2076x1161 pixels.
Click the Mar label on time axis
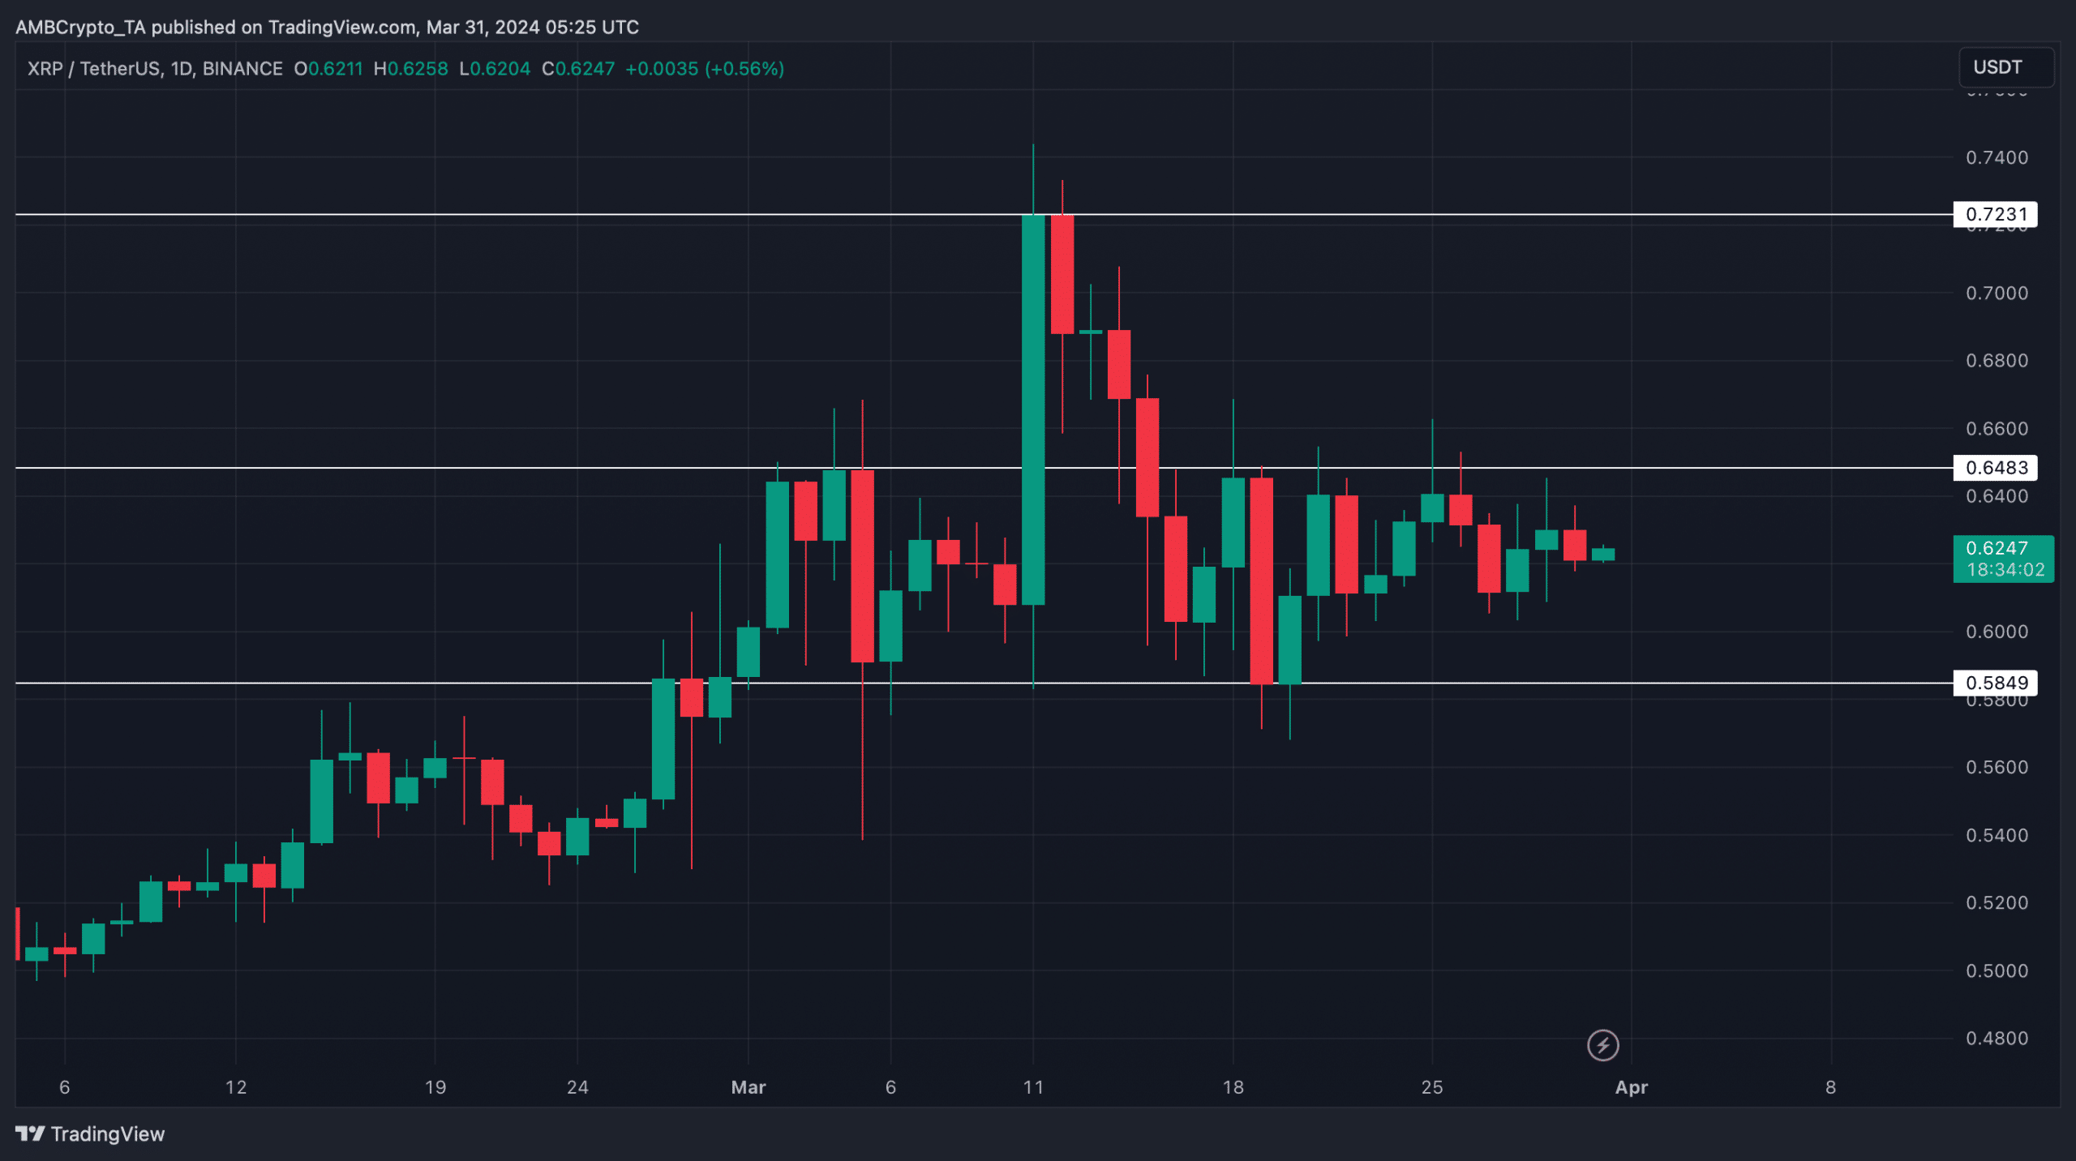pyautogui.click(x=748, y=1087)
